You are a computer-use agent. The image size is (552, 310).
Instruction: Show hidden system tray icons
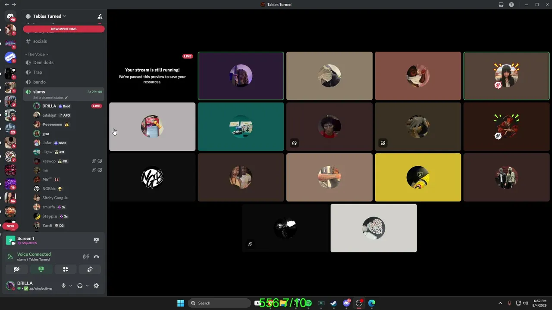(500, 303)
